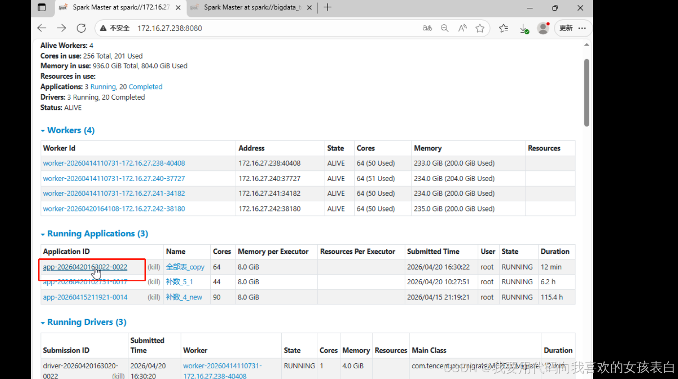Open the browser downloads icon
678x379 pixels.
pyautogui.click(x=524, y=28)
